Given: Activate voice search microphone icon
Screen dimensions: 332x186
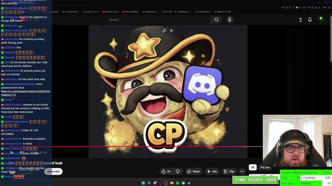Looking at the screenshot, I should coord(230,20).
